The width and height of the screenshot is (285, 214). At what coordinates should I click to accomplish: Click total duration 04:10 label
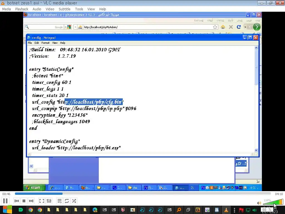tap(279, 194)
